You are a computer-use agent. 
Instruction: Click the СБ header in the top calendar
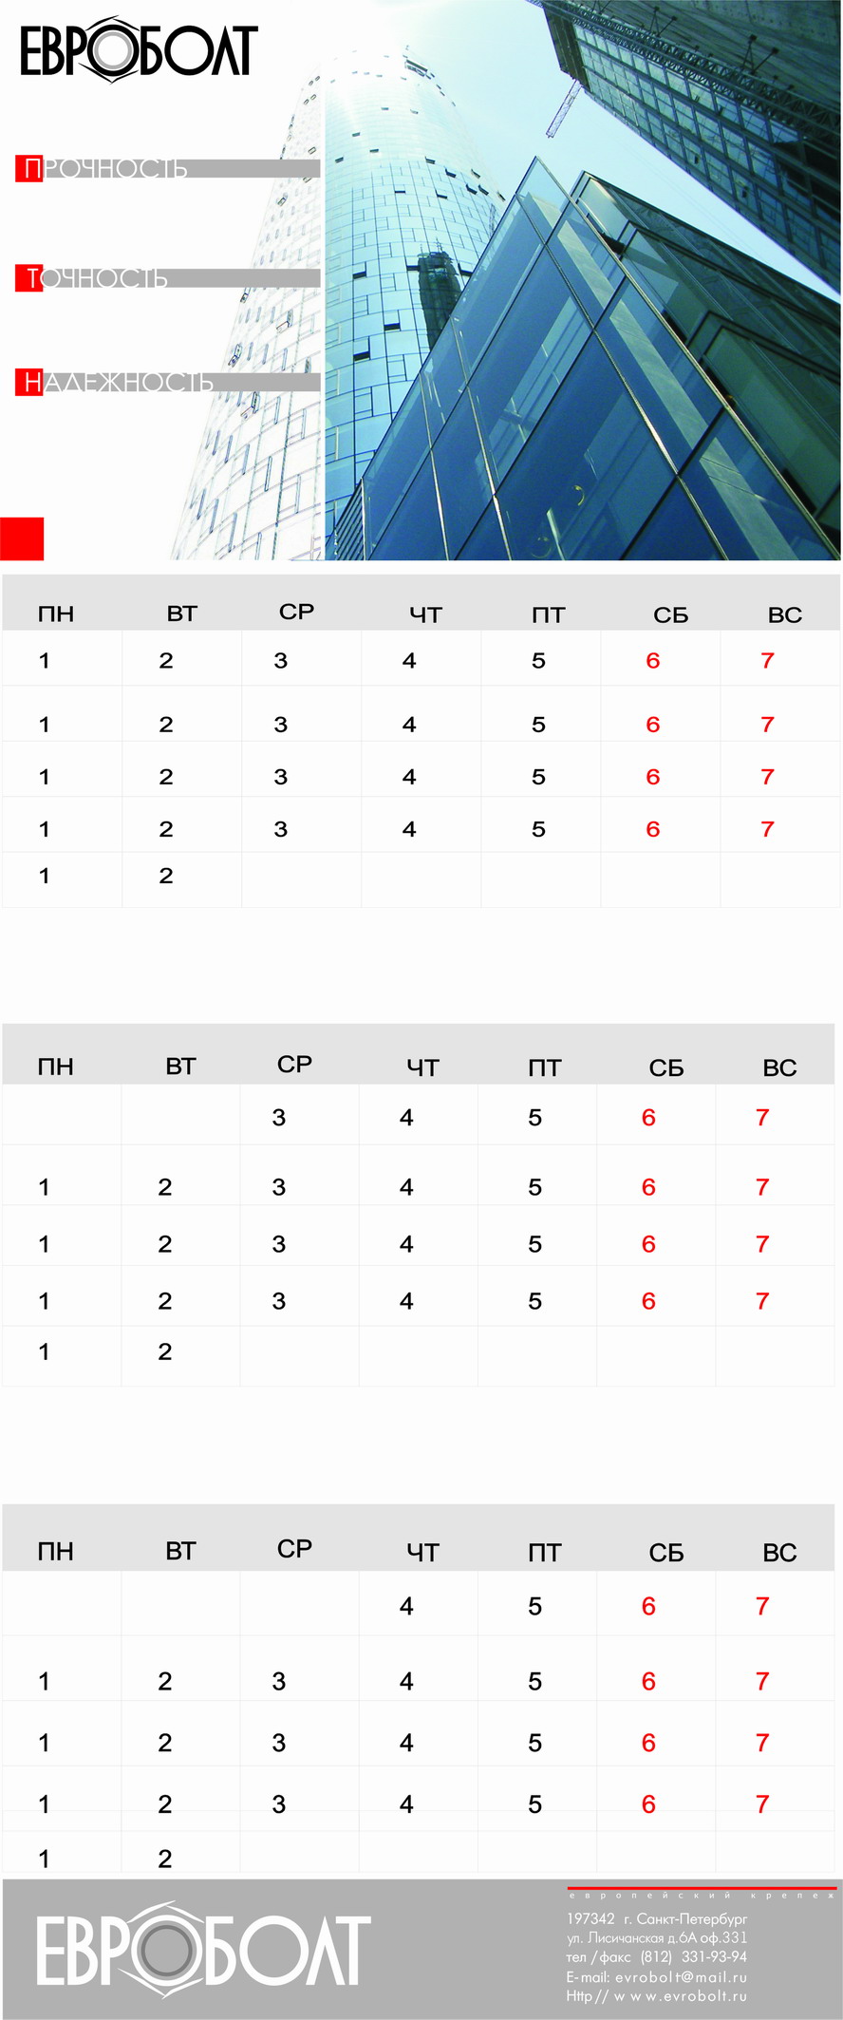(x=670, y=615)
